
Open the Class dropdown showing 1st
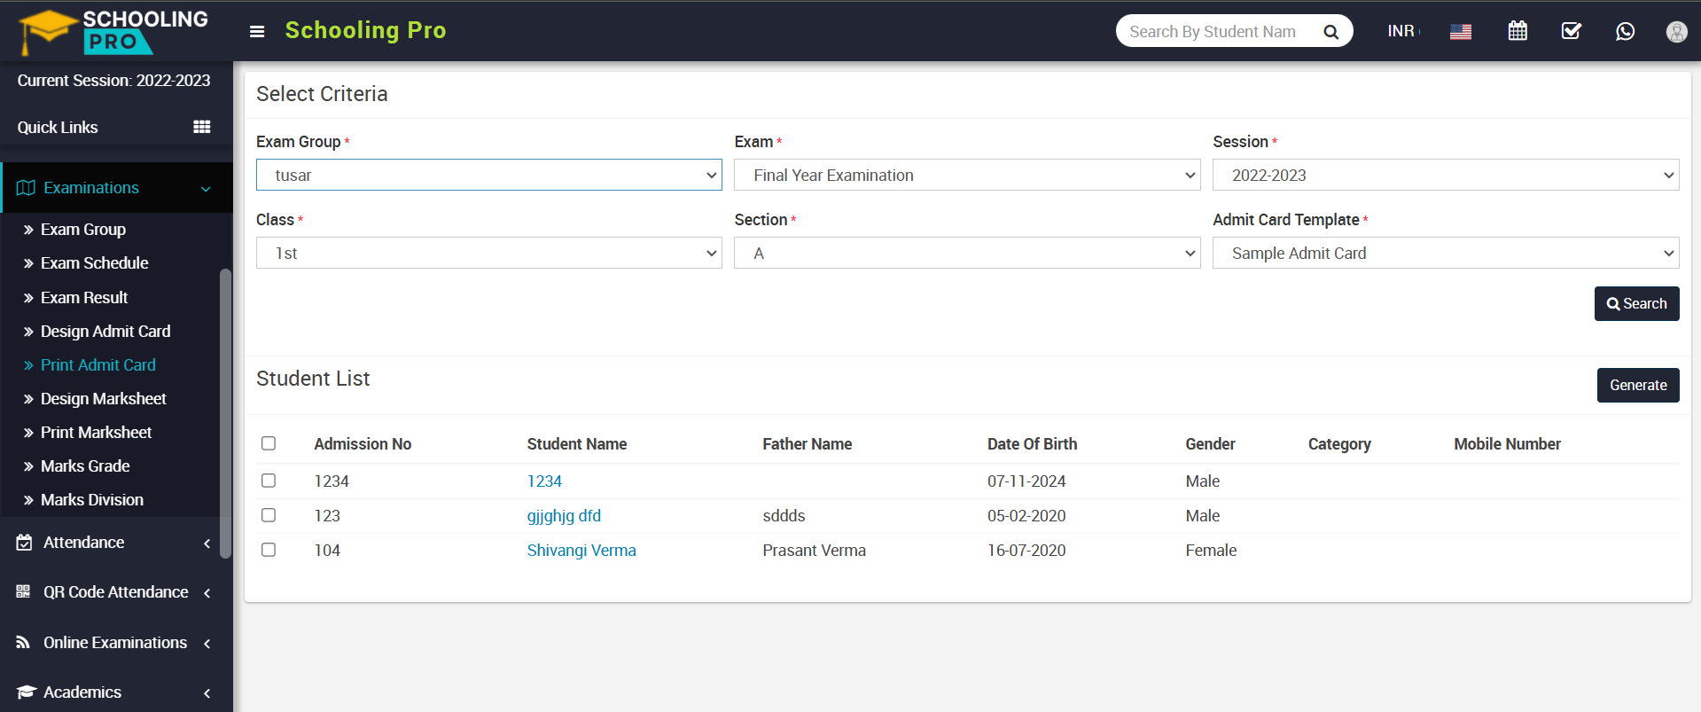[x=488, y=253]
